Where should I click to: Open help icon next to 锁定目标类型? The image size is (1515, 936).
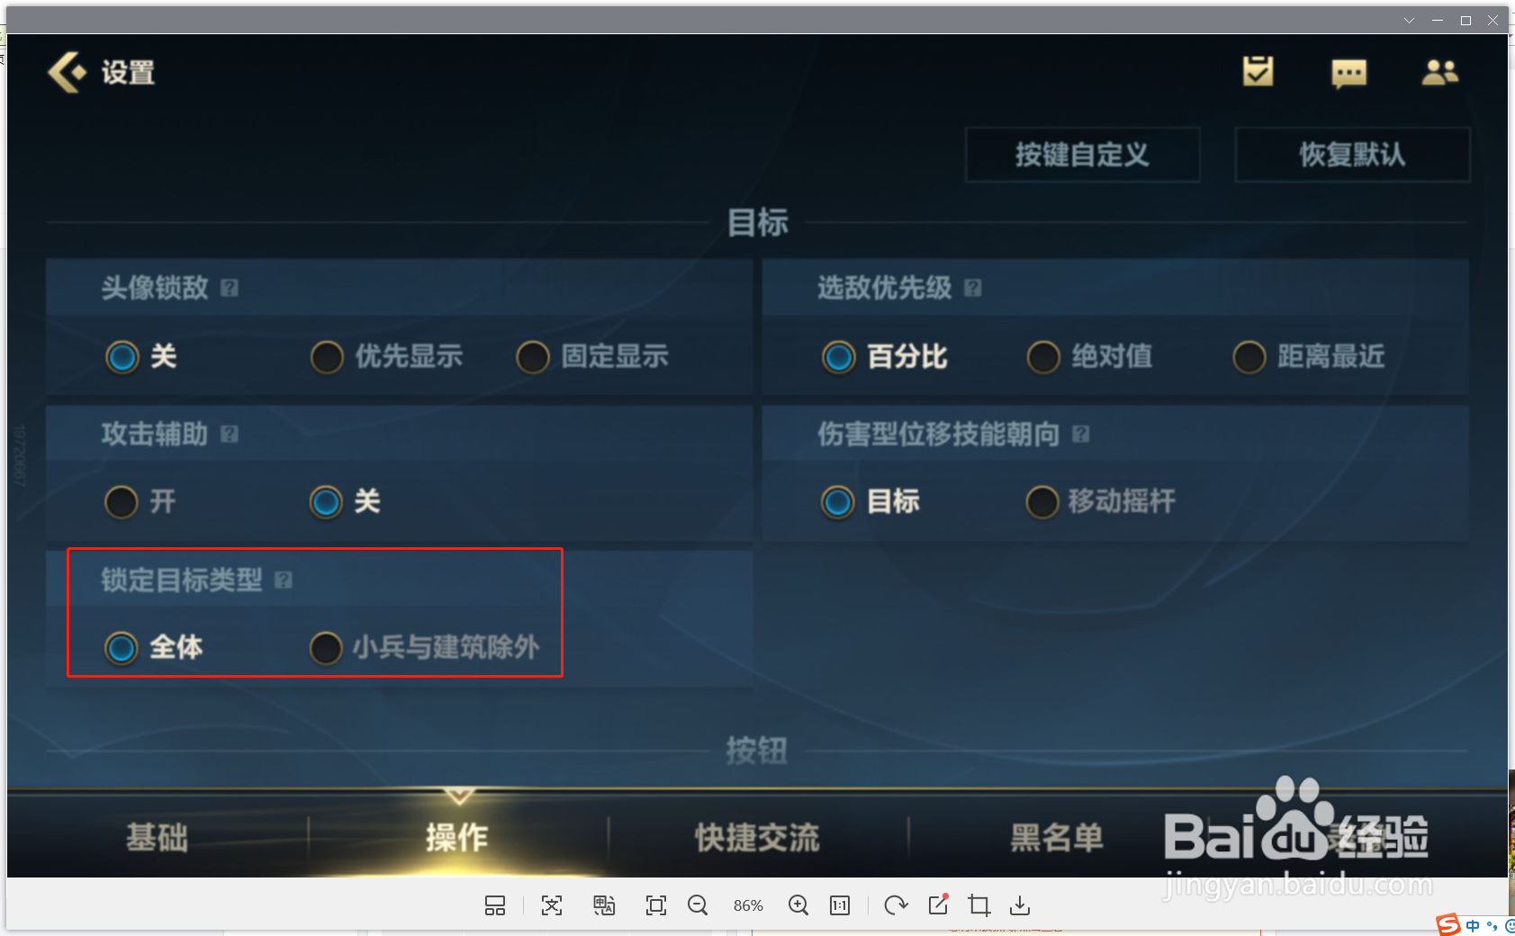click(x=284, y=580)
